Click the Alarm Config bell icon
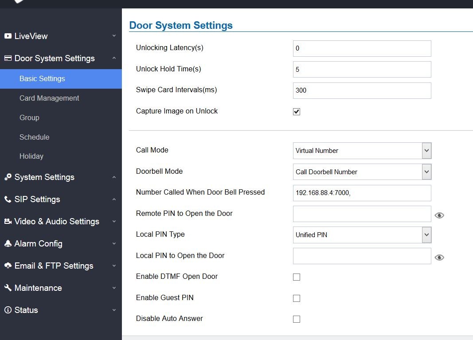Viewport: 473px width, 340px height. click(8, 243)
